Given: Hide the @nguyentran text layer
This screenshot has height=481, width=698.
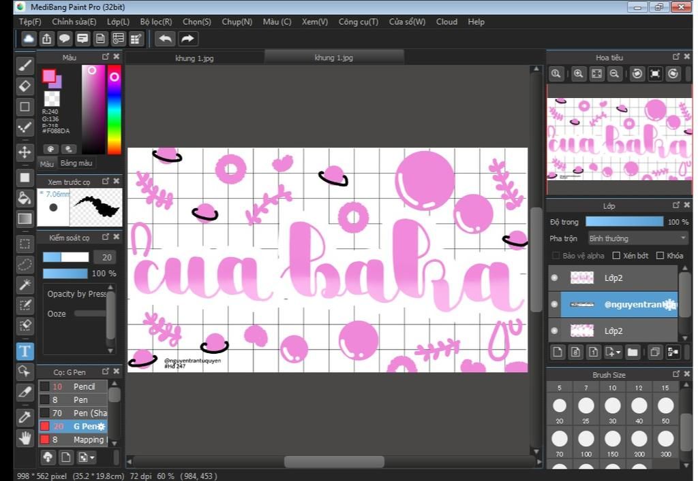Looking at the screenshot, I should click(x=554, y=305).
